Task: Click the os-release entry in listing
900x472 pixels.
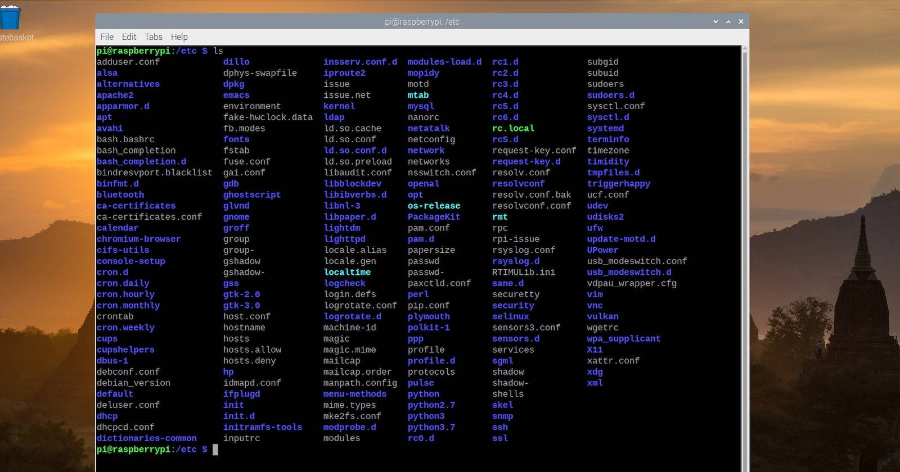Action: [x=434, y=206]
